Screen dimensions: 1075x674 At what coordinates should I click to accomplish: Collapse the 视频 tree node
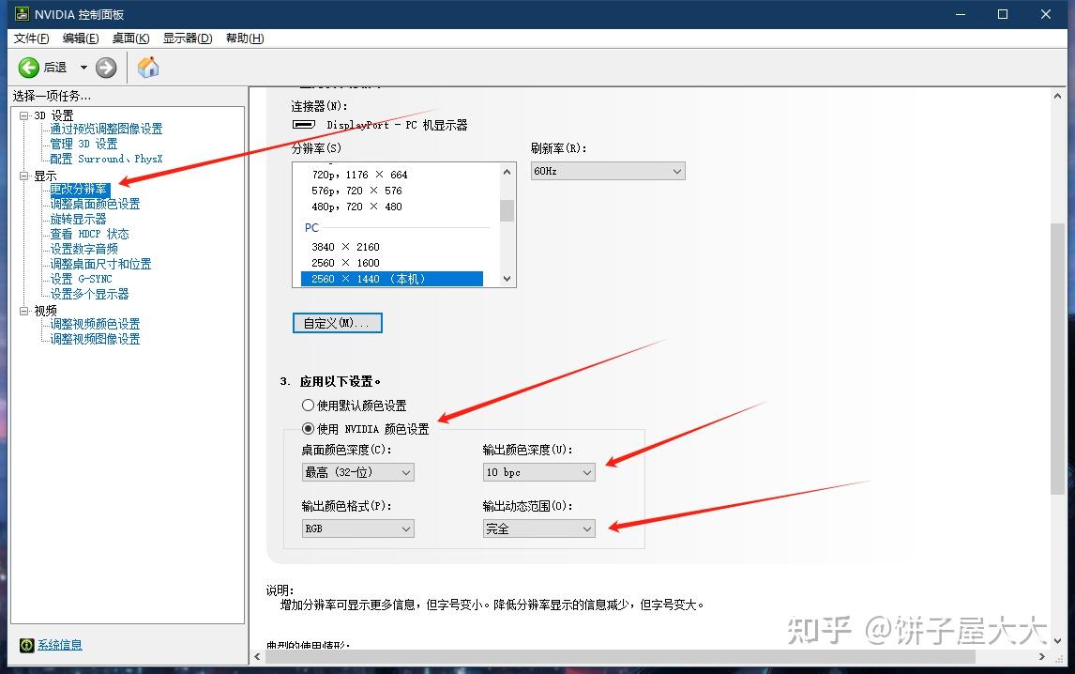[24, 311]
